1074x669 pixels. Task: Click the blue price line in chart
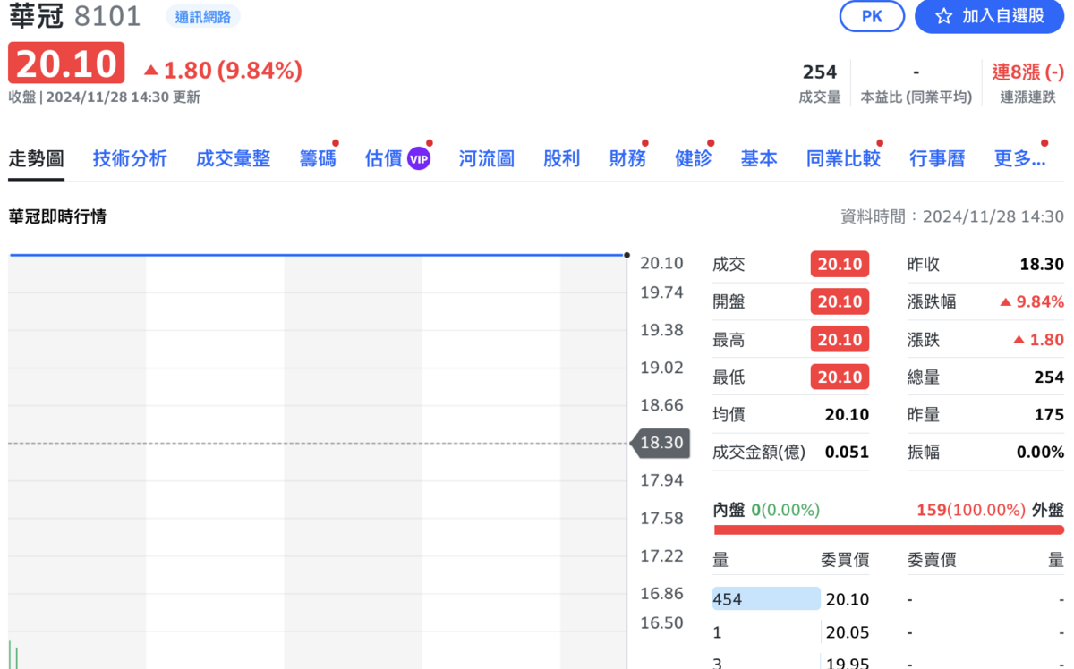[x=318, y=255]
